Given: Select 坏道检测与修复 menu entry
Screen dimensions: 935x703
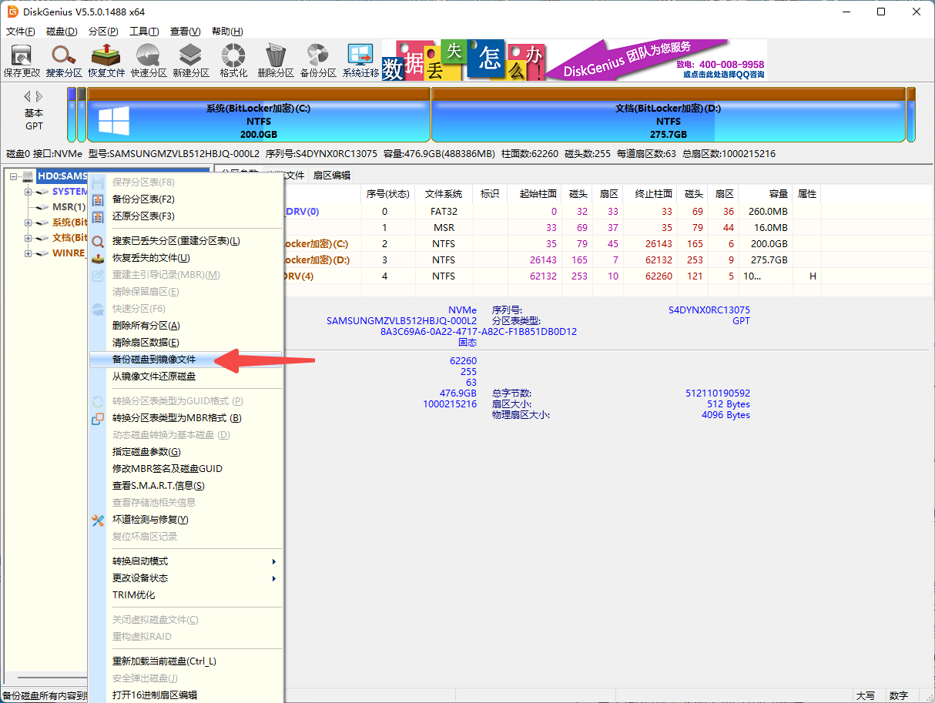Looking at the screenshot, I should (x=150, y=520).
